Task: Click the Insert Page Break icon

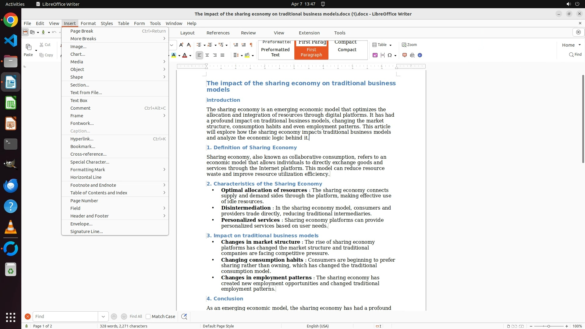Action: click(x=382, y=55)
